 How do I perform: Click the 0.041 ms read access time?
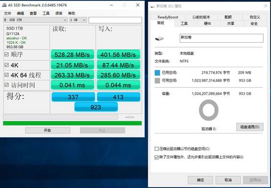pos(72,85)
